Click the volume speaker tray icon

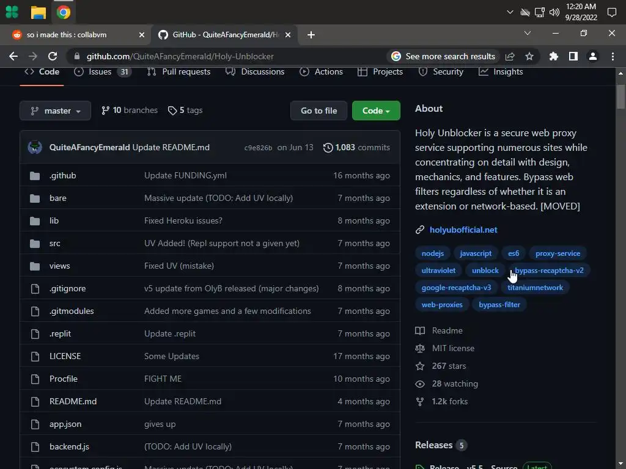coord(554,12)
